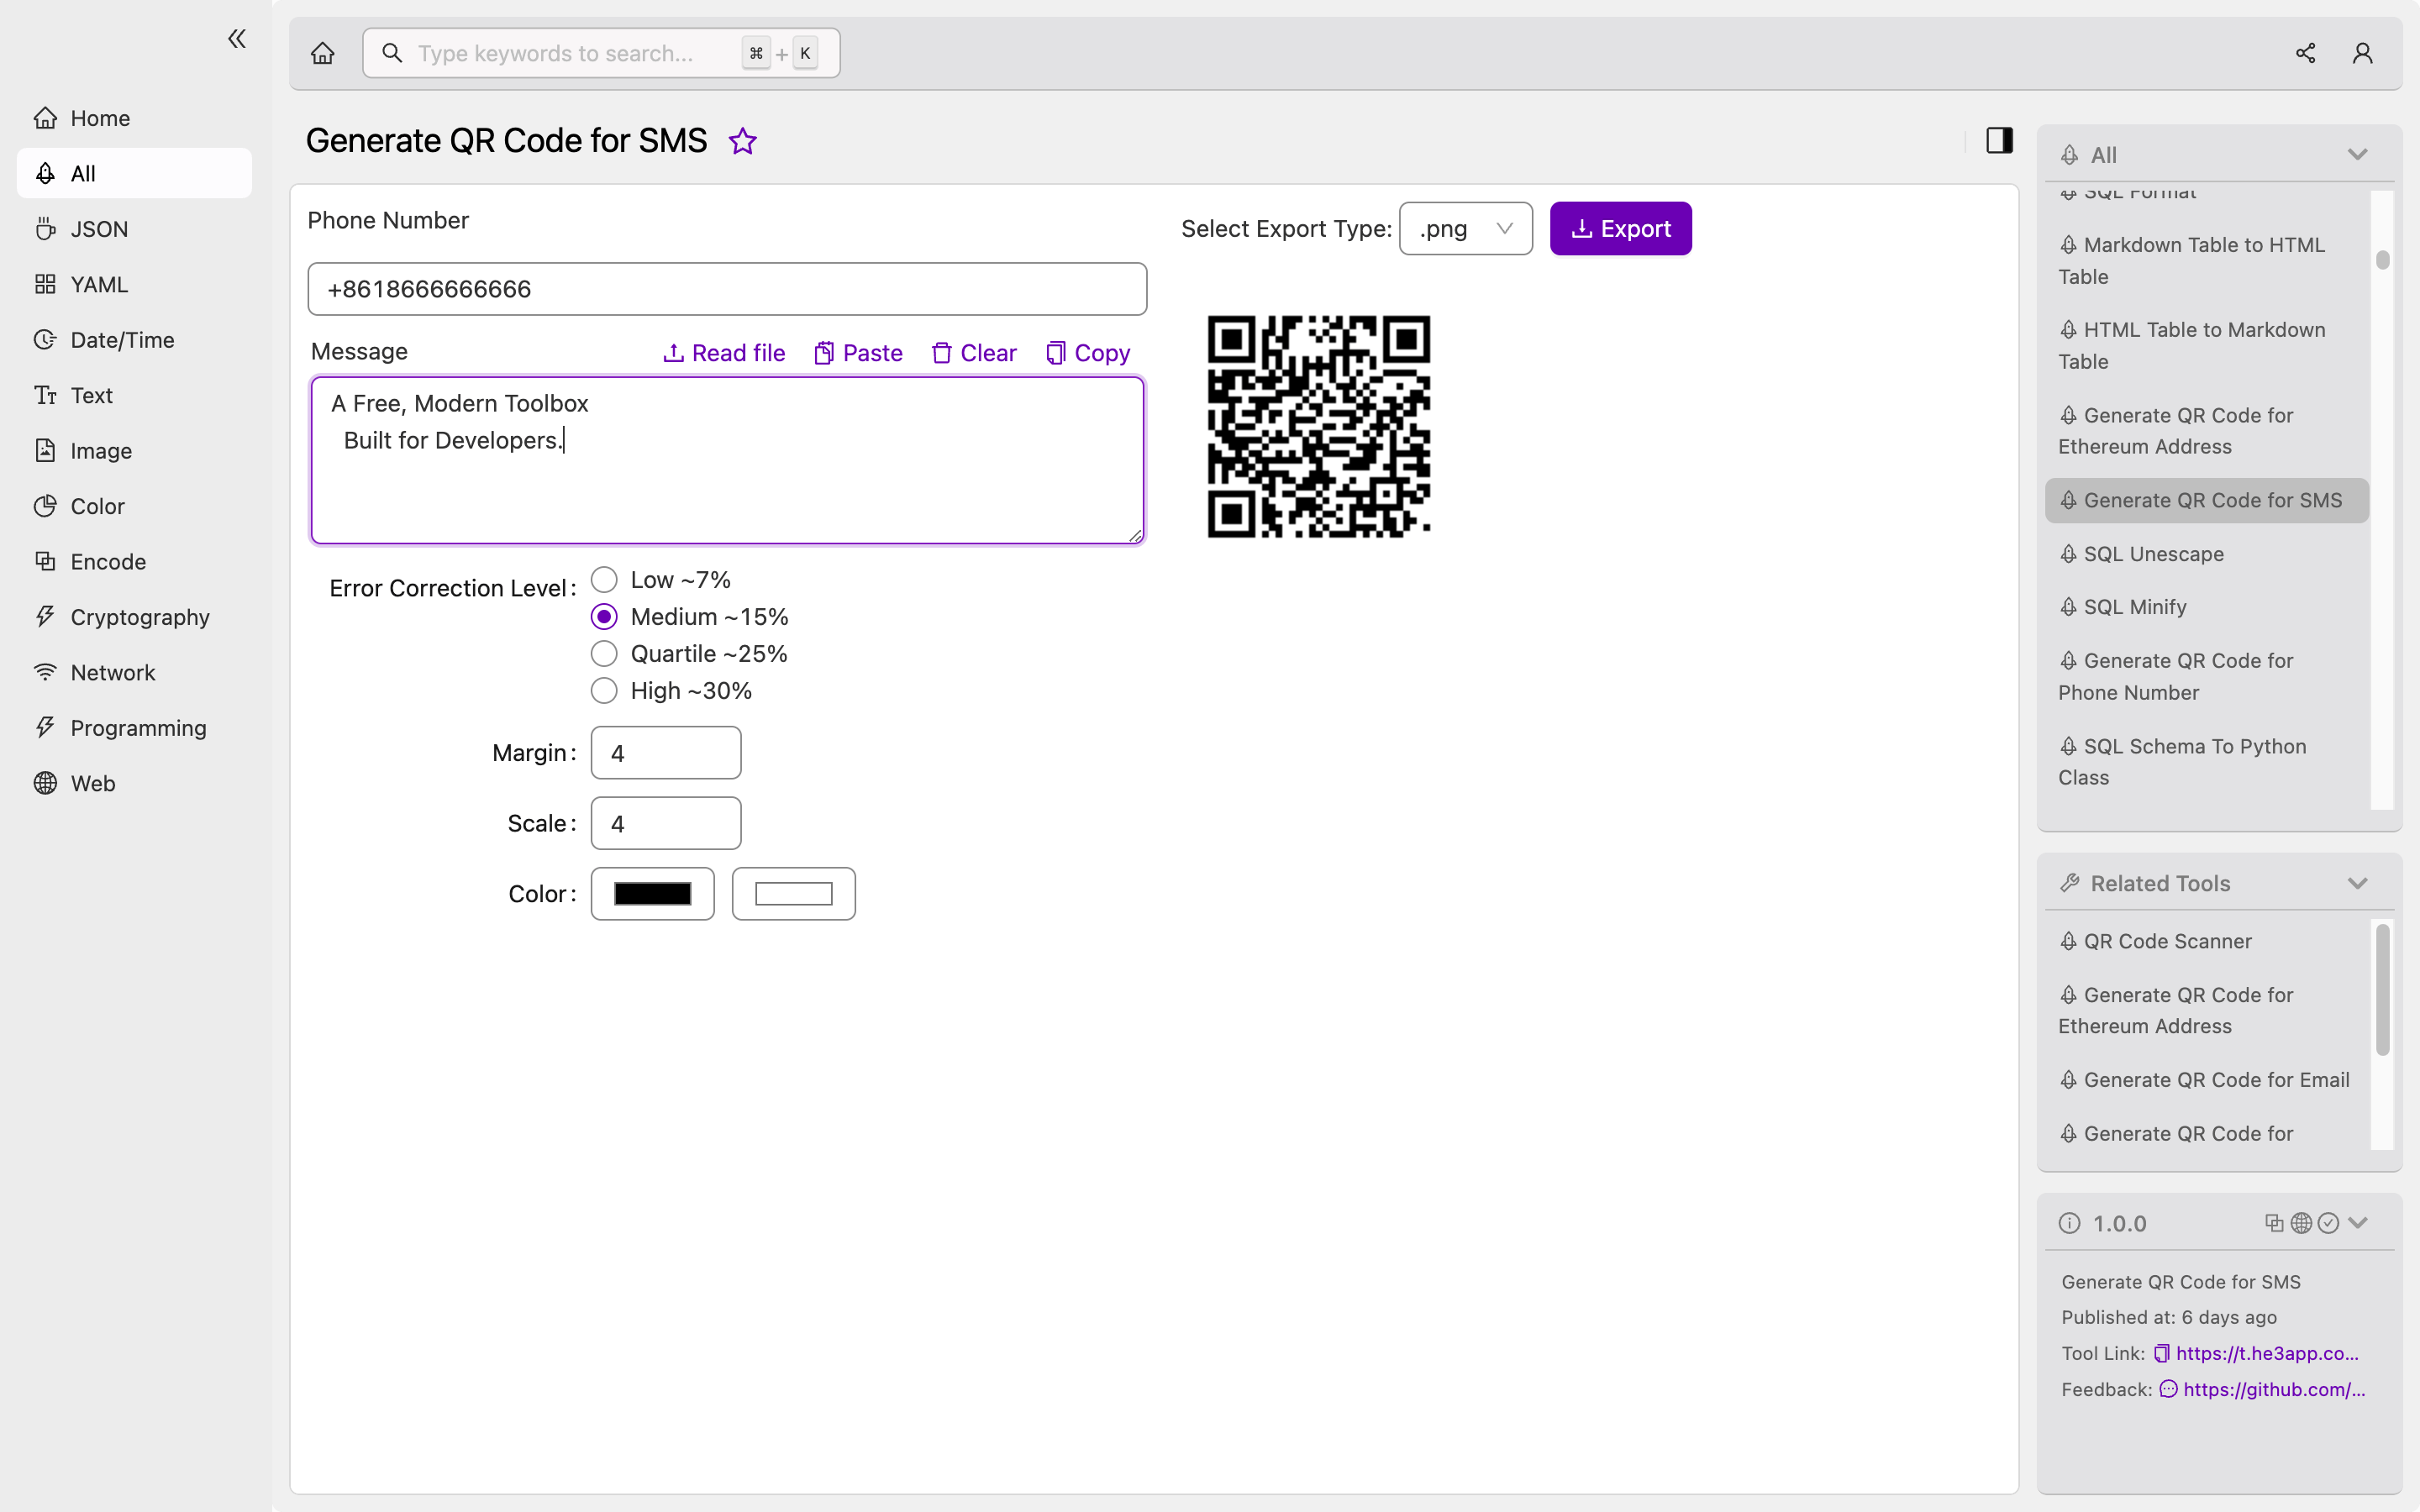Open the Network category
Image resolution: width=2420 pixels, height=1512 pixels.
(134, 673)
